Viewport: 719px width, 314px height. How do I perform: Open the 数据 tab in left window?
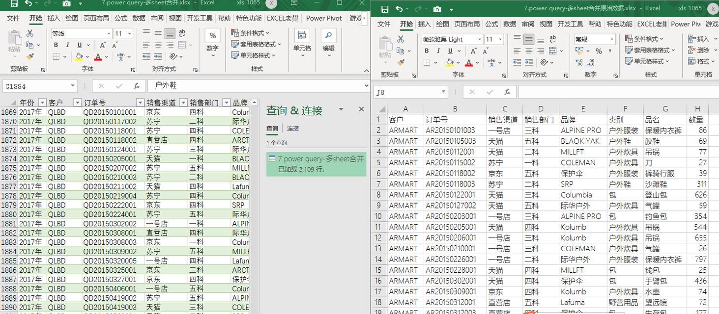(x=139, y=18)
